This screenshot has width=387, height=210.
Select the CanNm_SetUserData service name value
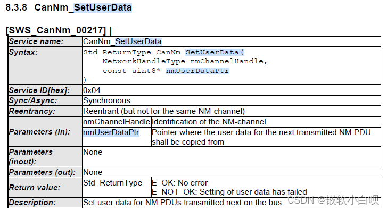tap(122, 41)
